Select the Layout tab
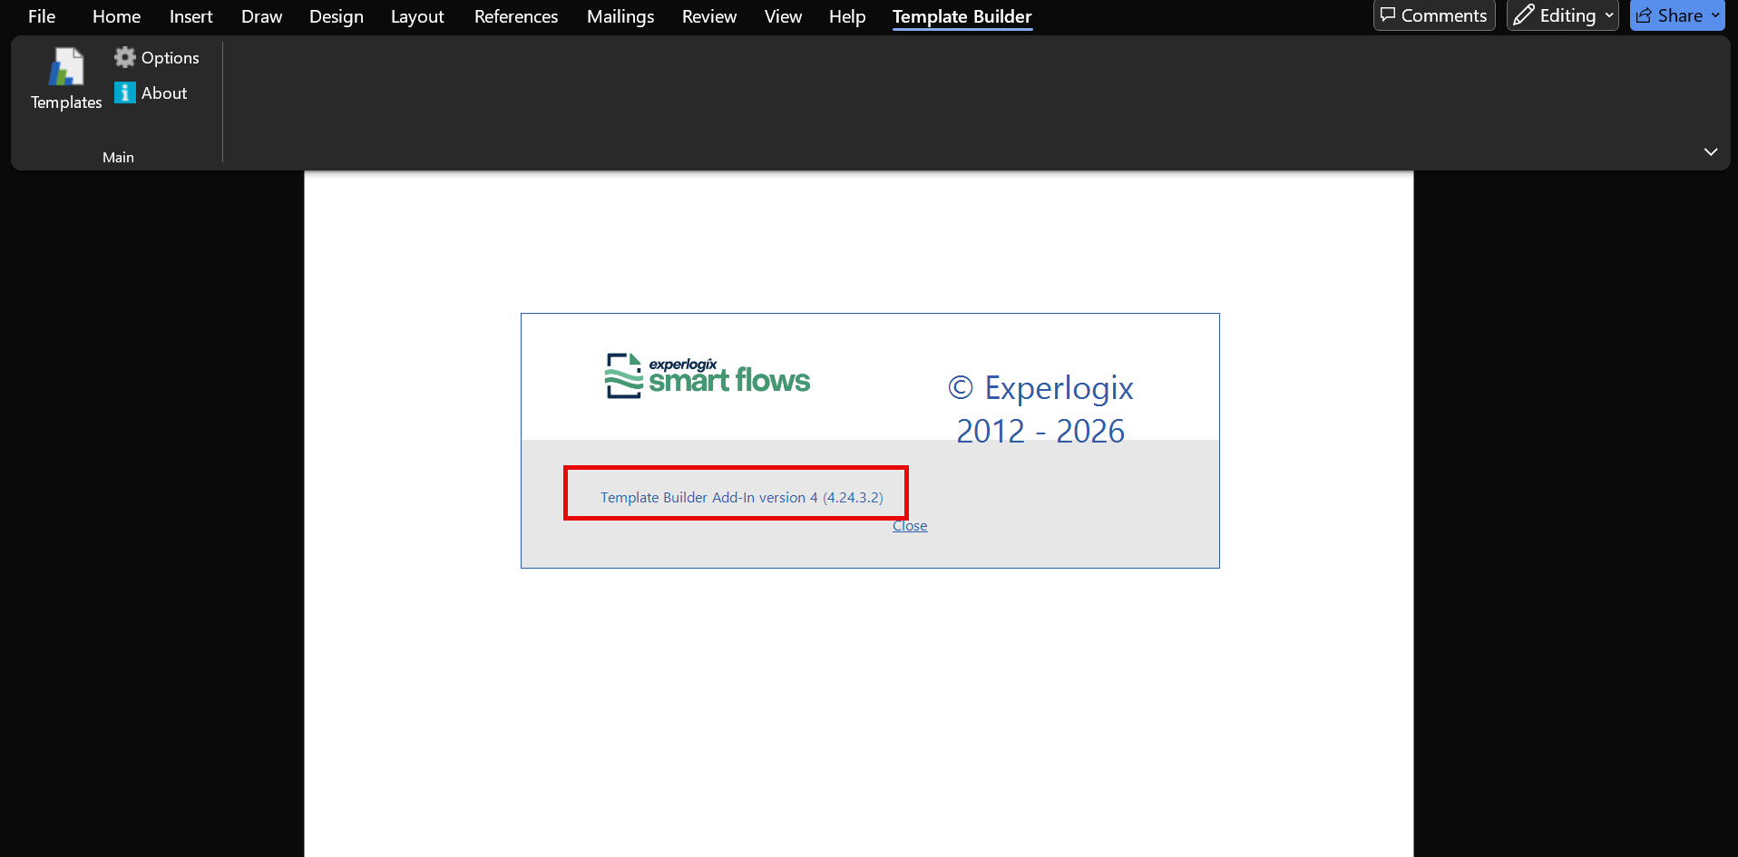Screen dimensions: 1738x857 [x=417, y=16]
